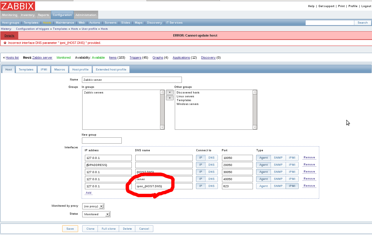Open the Status dropdown
Screen dimensions: 372x235
pos(96,214)
